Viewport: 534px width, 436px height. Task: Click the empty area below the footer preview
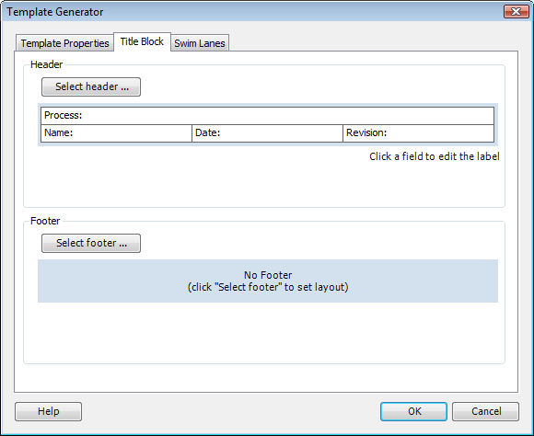[264, 333]
